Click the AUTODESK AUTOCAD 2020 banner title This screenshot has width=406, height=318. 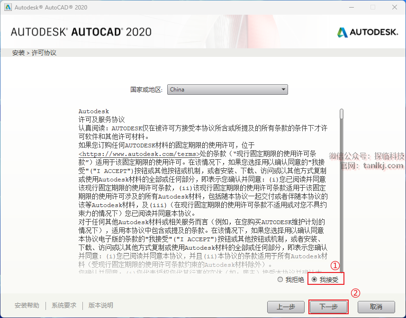click(x=81, y=32)
